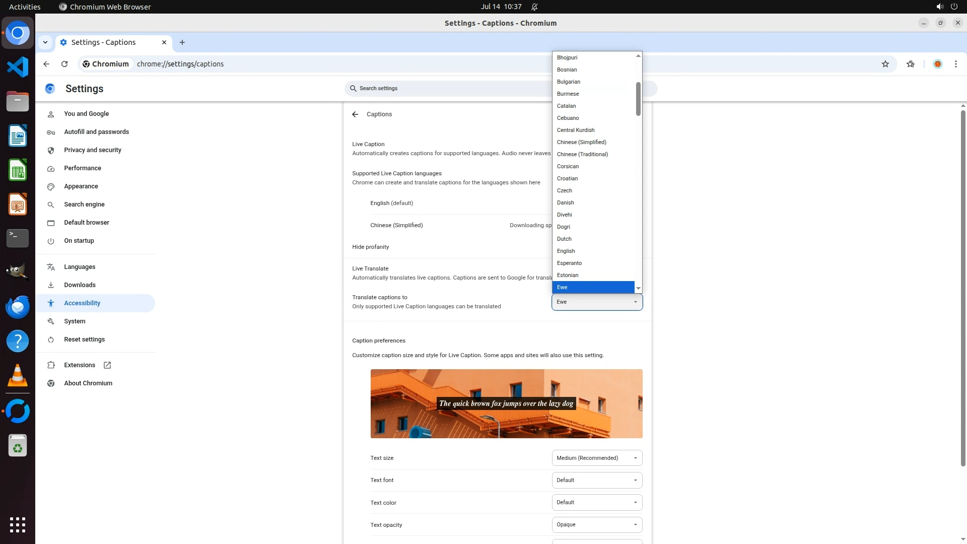This screenshot has height=544, width=967.
Task: Open the profile avatar icon
Action: point(937,64)
